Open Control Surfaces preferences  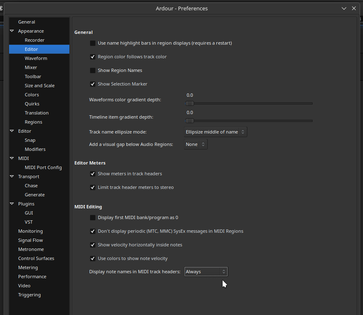tap(36, 258)
